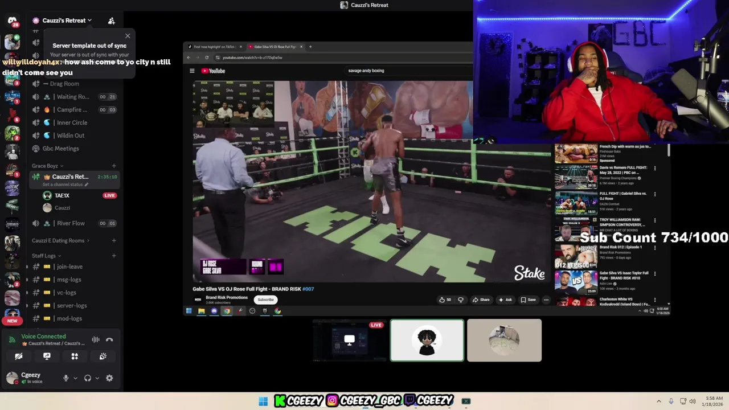Screen dimensions: 729x410
Task: Disconnect from voice with the hang-up icon
Action: click(109, 339)
